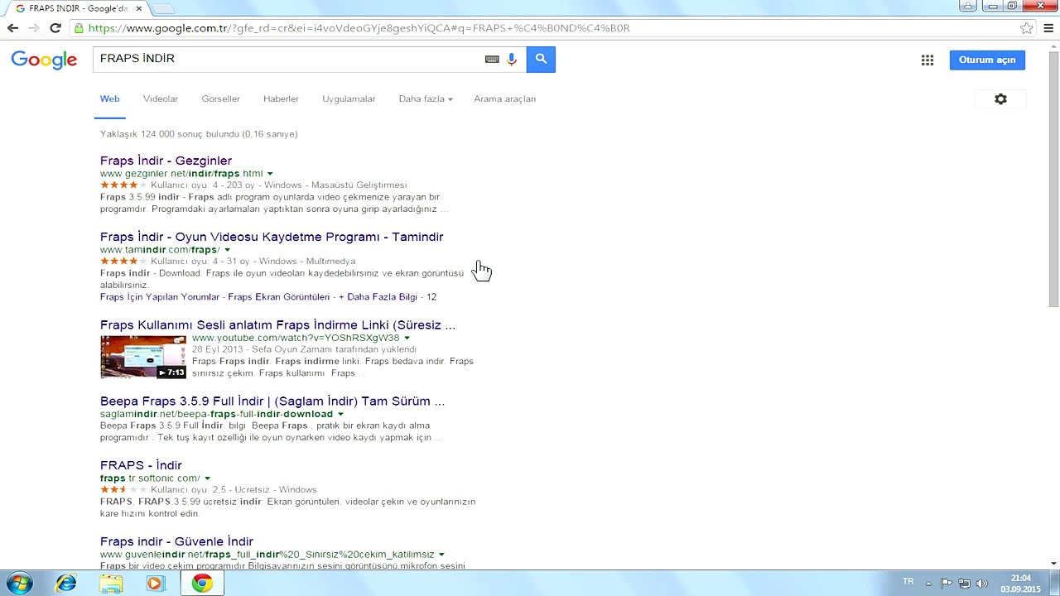Open Beepa Fraps 3.5.9 Full İndir result

point(272,401)
